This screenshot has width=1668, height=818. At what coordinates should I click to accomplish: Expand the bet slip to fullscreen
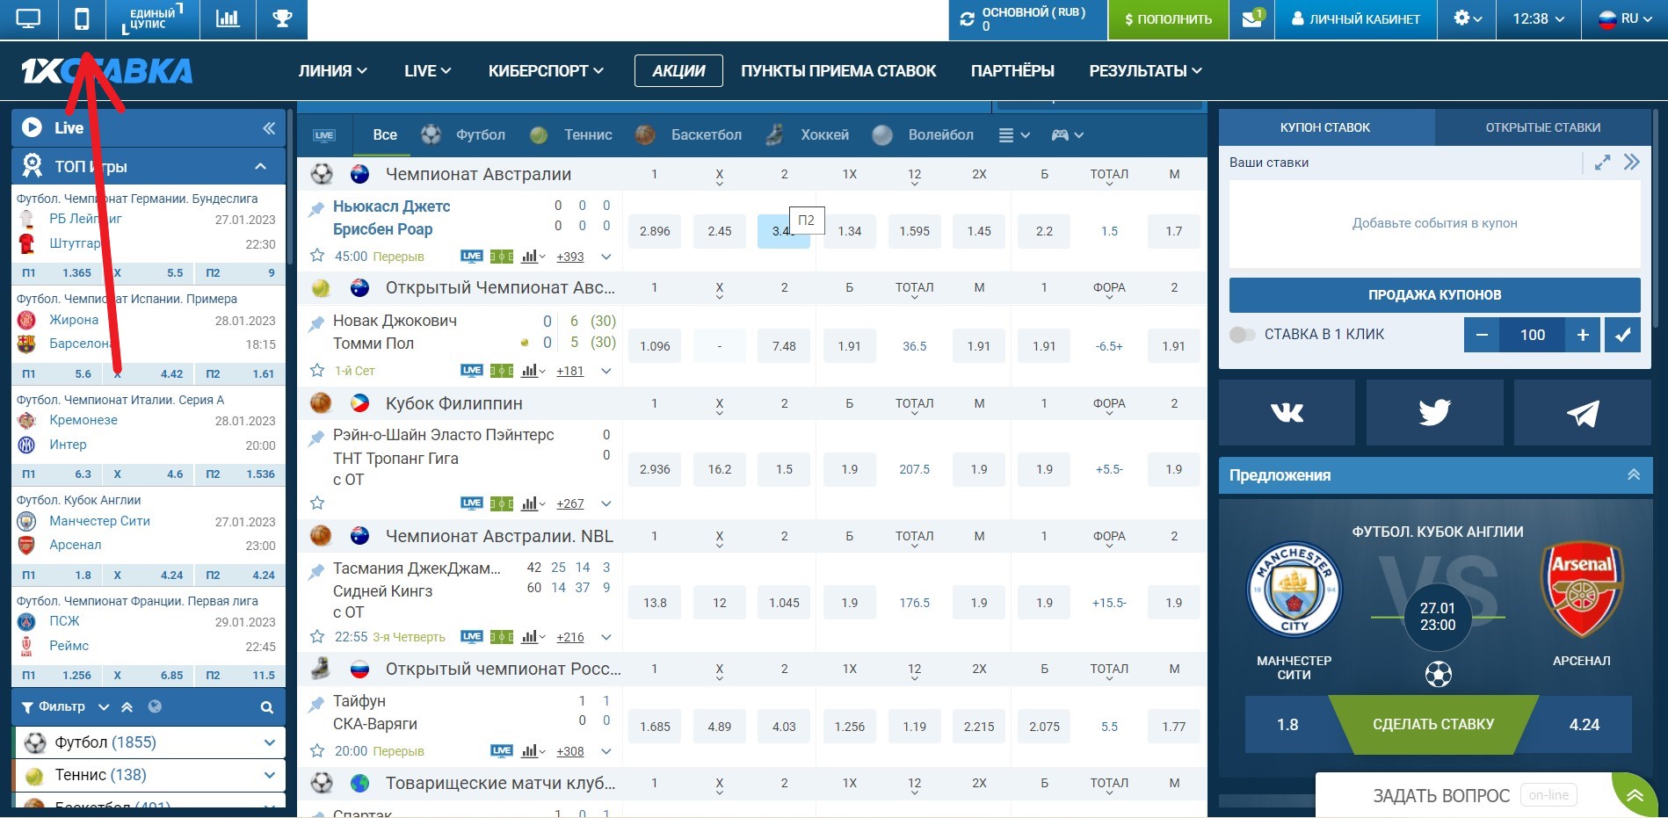(1602, 163)
